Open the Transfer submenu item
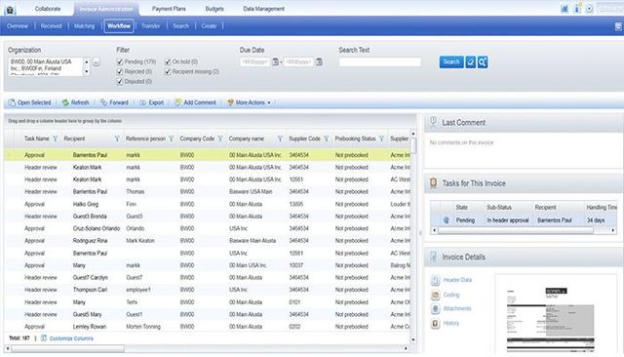The height and width of the screenshot is (357, 624). (151, 26)
